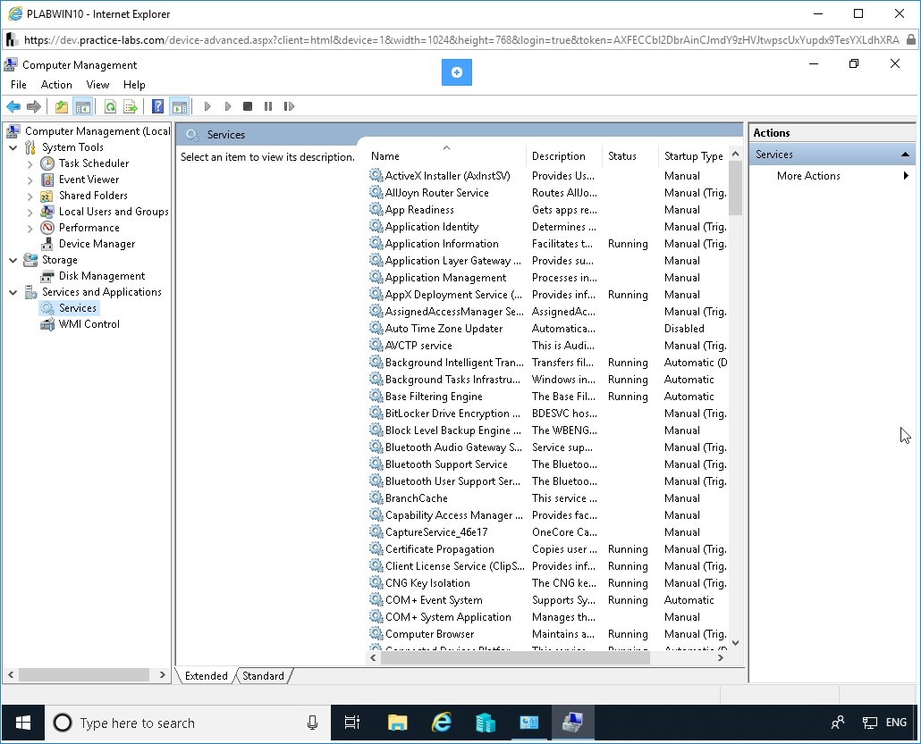Open the Windows Start menu
The height and width of the screenshot is (744, 921).
pyautogui.click(x=23, y=723)
